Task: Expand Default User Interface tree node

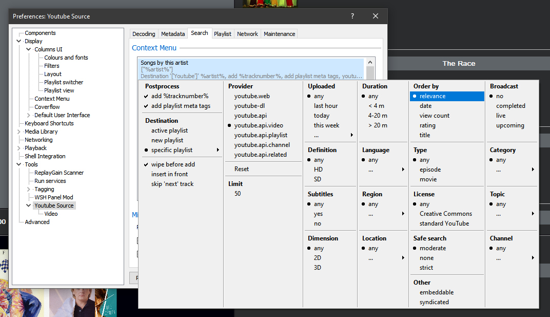Action: (x=29, y=115)
